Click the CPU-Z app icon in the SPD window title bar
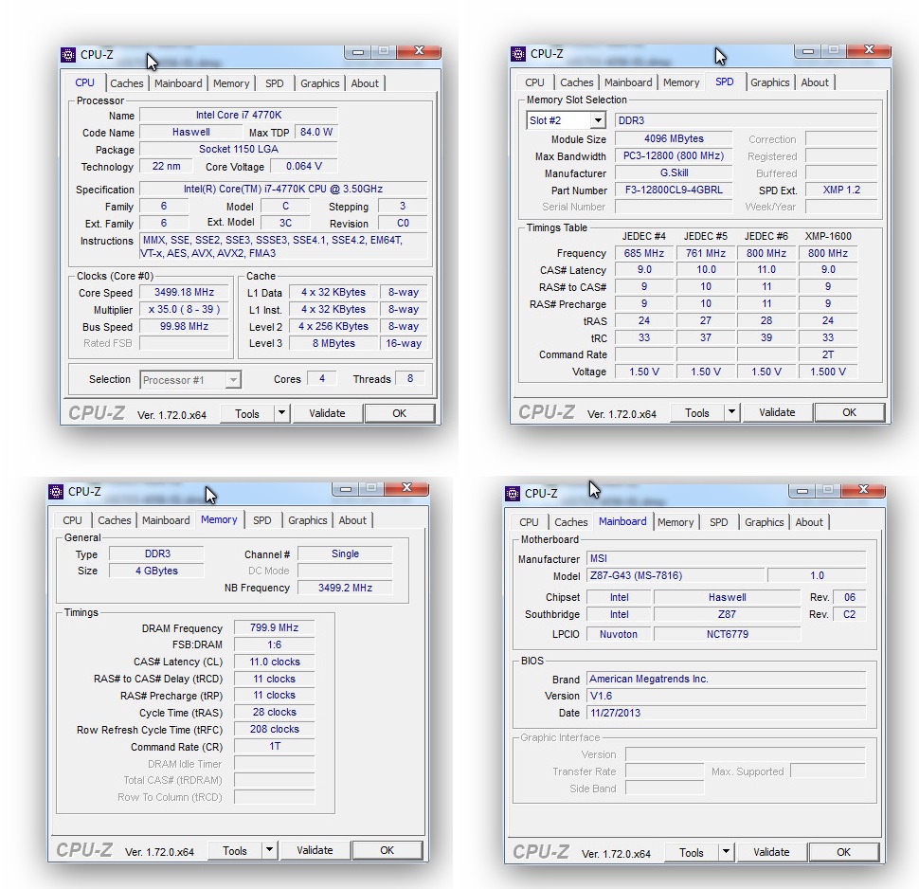 point(518,54)
